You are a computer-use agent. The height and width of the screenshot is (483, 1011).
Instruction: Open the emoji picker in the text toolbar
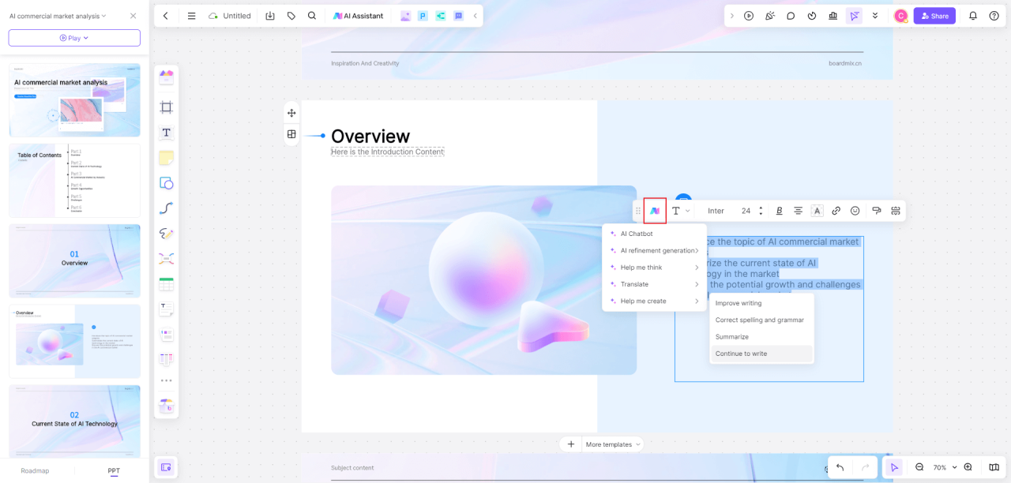pos(855,210)
